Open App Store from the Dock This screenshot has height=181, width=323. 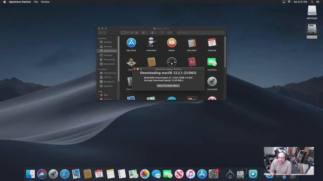tap(202, 174)
